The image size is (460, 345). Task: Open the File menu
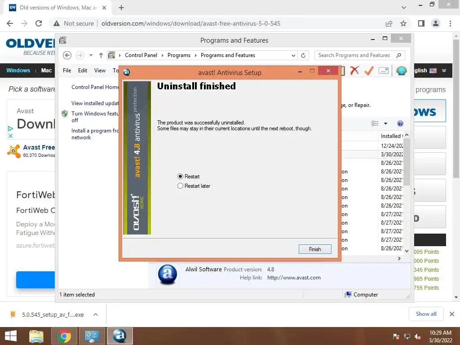pyautogui.click(x=67, y=71)
